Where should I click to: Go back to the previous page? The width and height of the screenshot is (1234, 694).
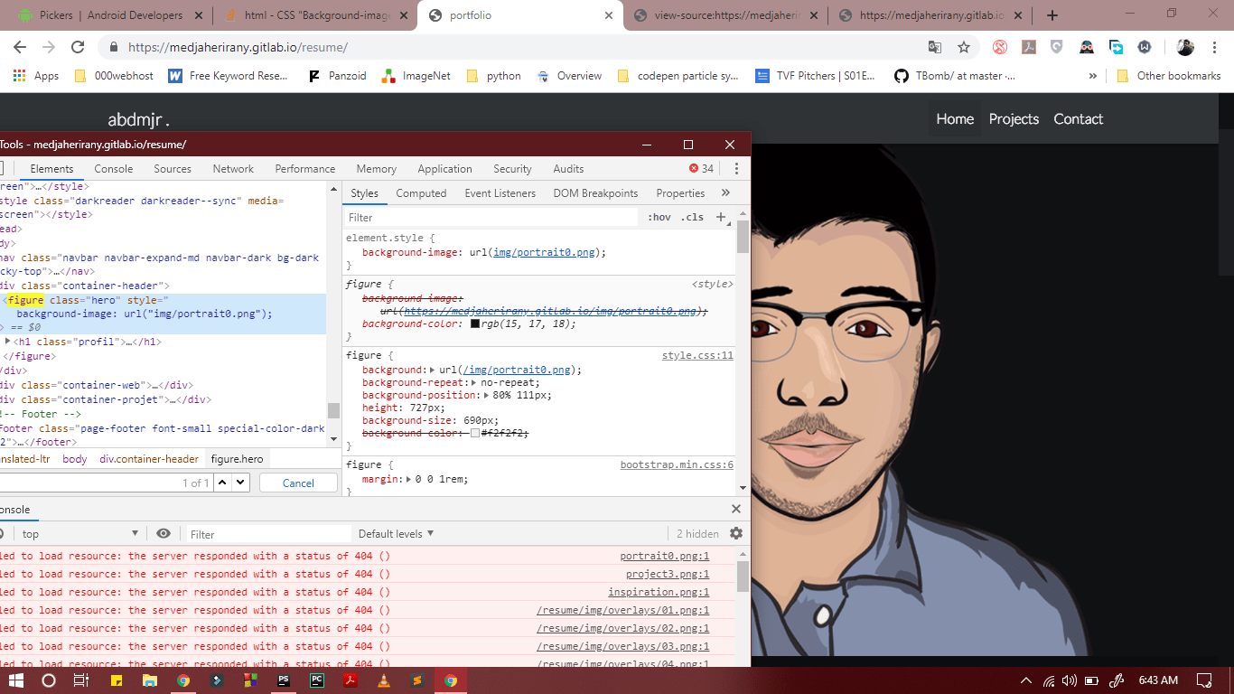click(20, 47)
